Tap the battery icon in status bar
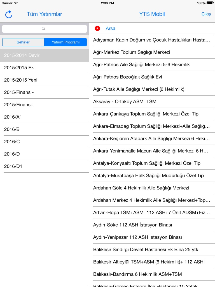215x287 pixels. click(210, 3)
